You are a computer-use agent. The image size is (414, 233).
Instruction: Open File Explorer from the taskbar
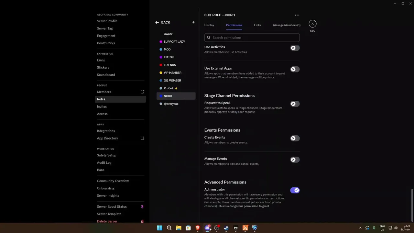coord(179,228)
